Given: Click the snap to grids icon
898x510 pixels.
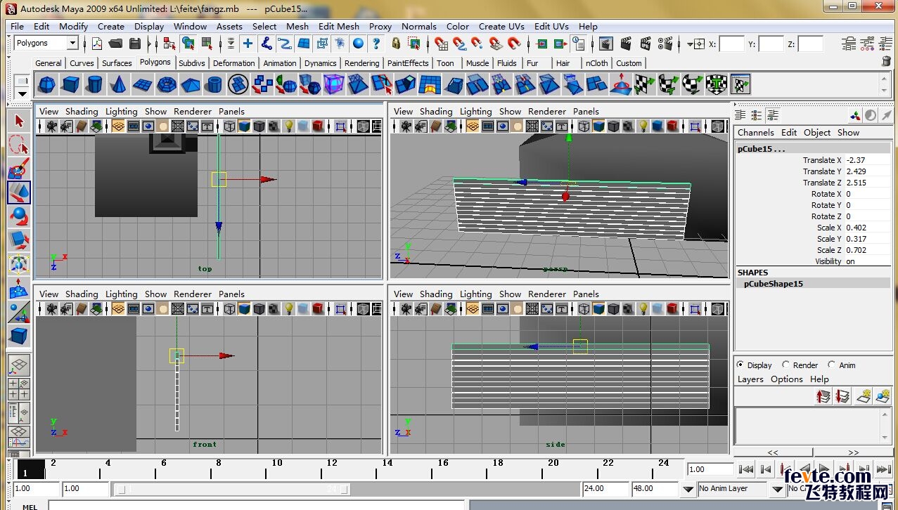Looking at the screenshot, I should (x=441, y=44).
